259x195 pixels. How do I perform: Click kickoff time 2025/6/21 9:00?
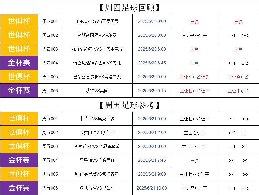pos(152,174)
